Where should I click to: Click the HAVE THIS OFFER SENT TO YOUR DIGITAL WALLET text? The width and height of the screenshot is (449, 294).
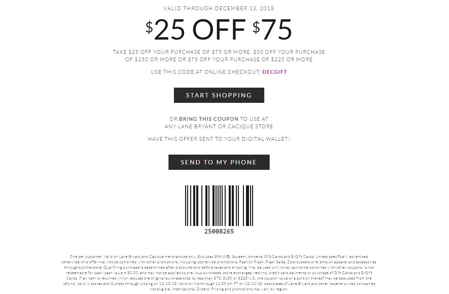219,139
